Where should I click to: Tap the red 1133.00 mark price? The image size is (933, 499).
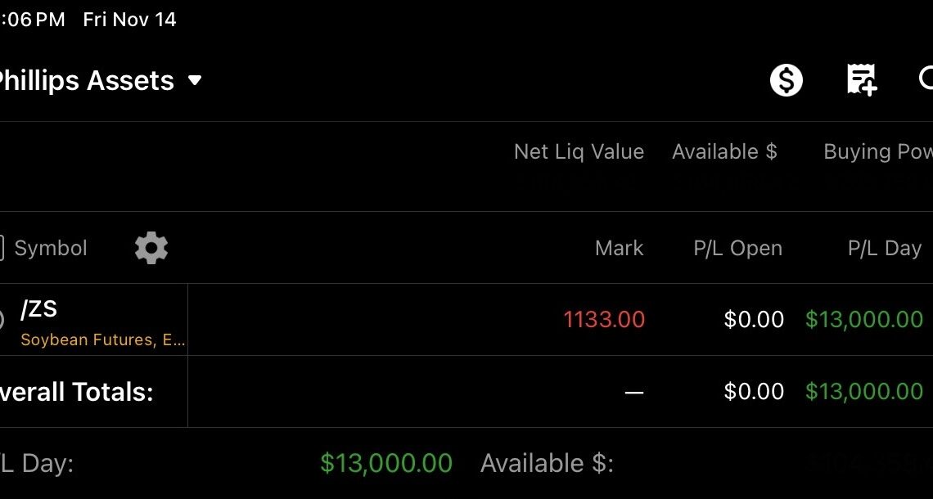pos(604,319)
